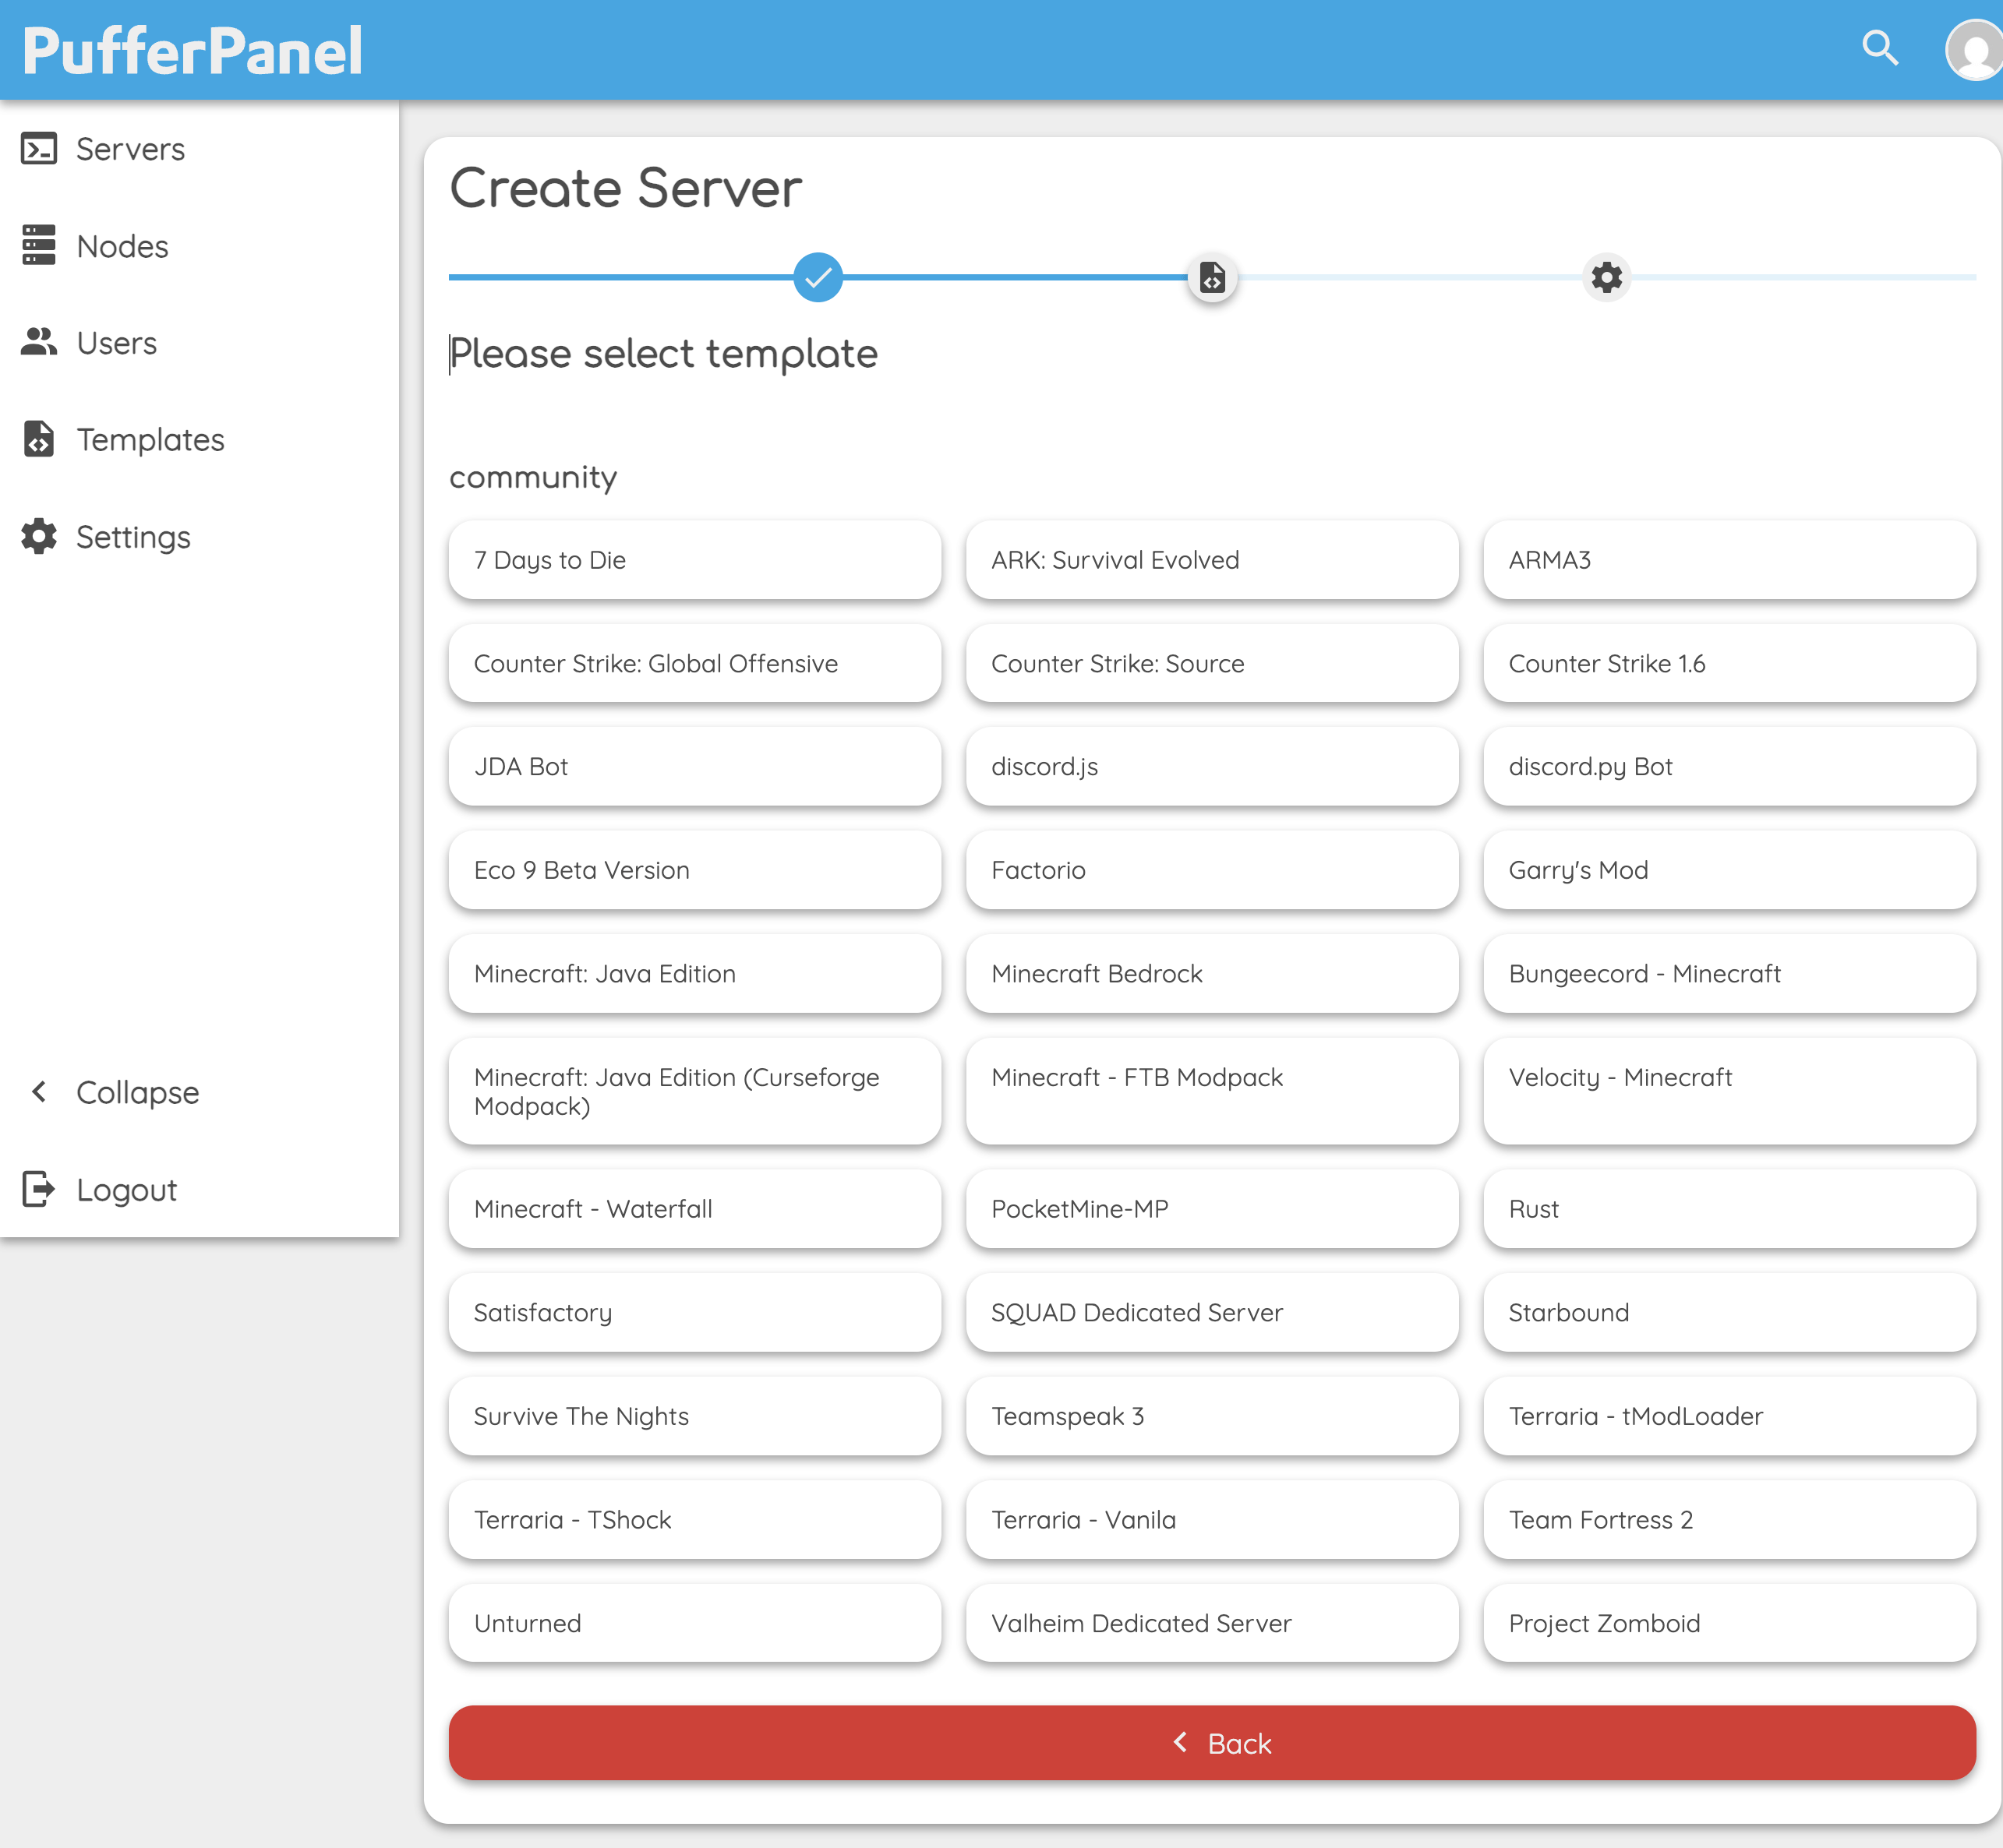Screen dimensions: 2003x1848
Task: Select the Project Zomboid template
Action: [x=1729, y=1623]
